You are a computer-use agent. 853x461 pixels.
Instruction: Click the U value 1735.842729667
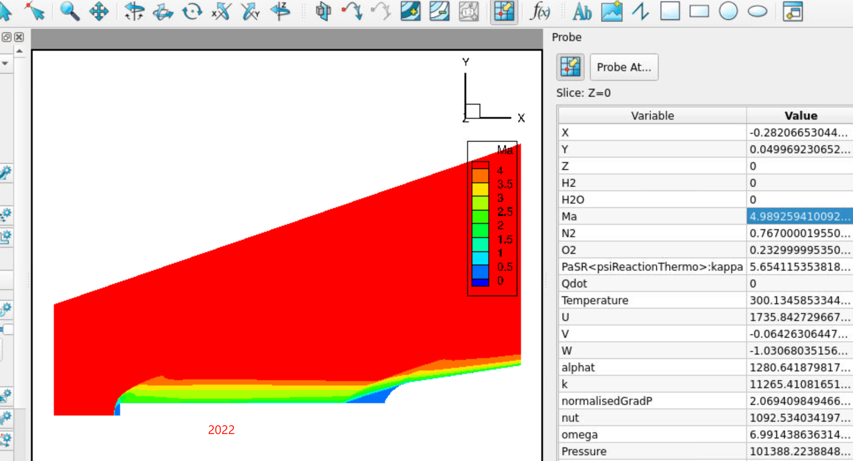[800, 317]
